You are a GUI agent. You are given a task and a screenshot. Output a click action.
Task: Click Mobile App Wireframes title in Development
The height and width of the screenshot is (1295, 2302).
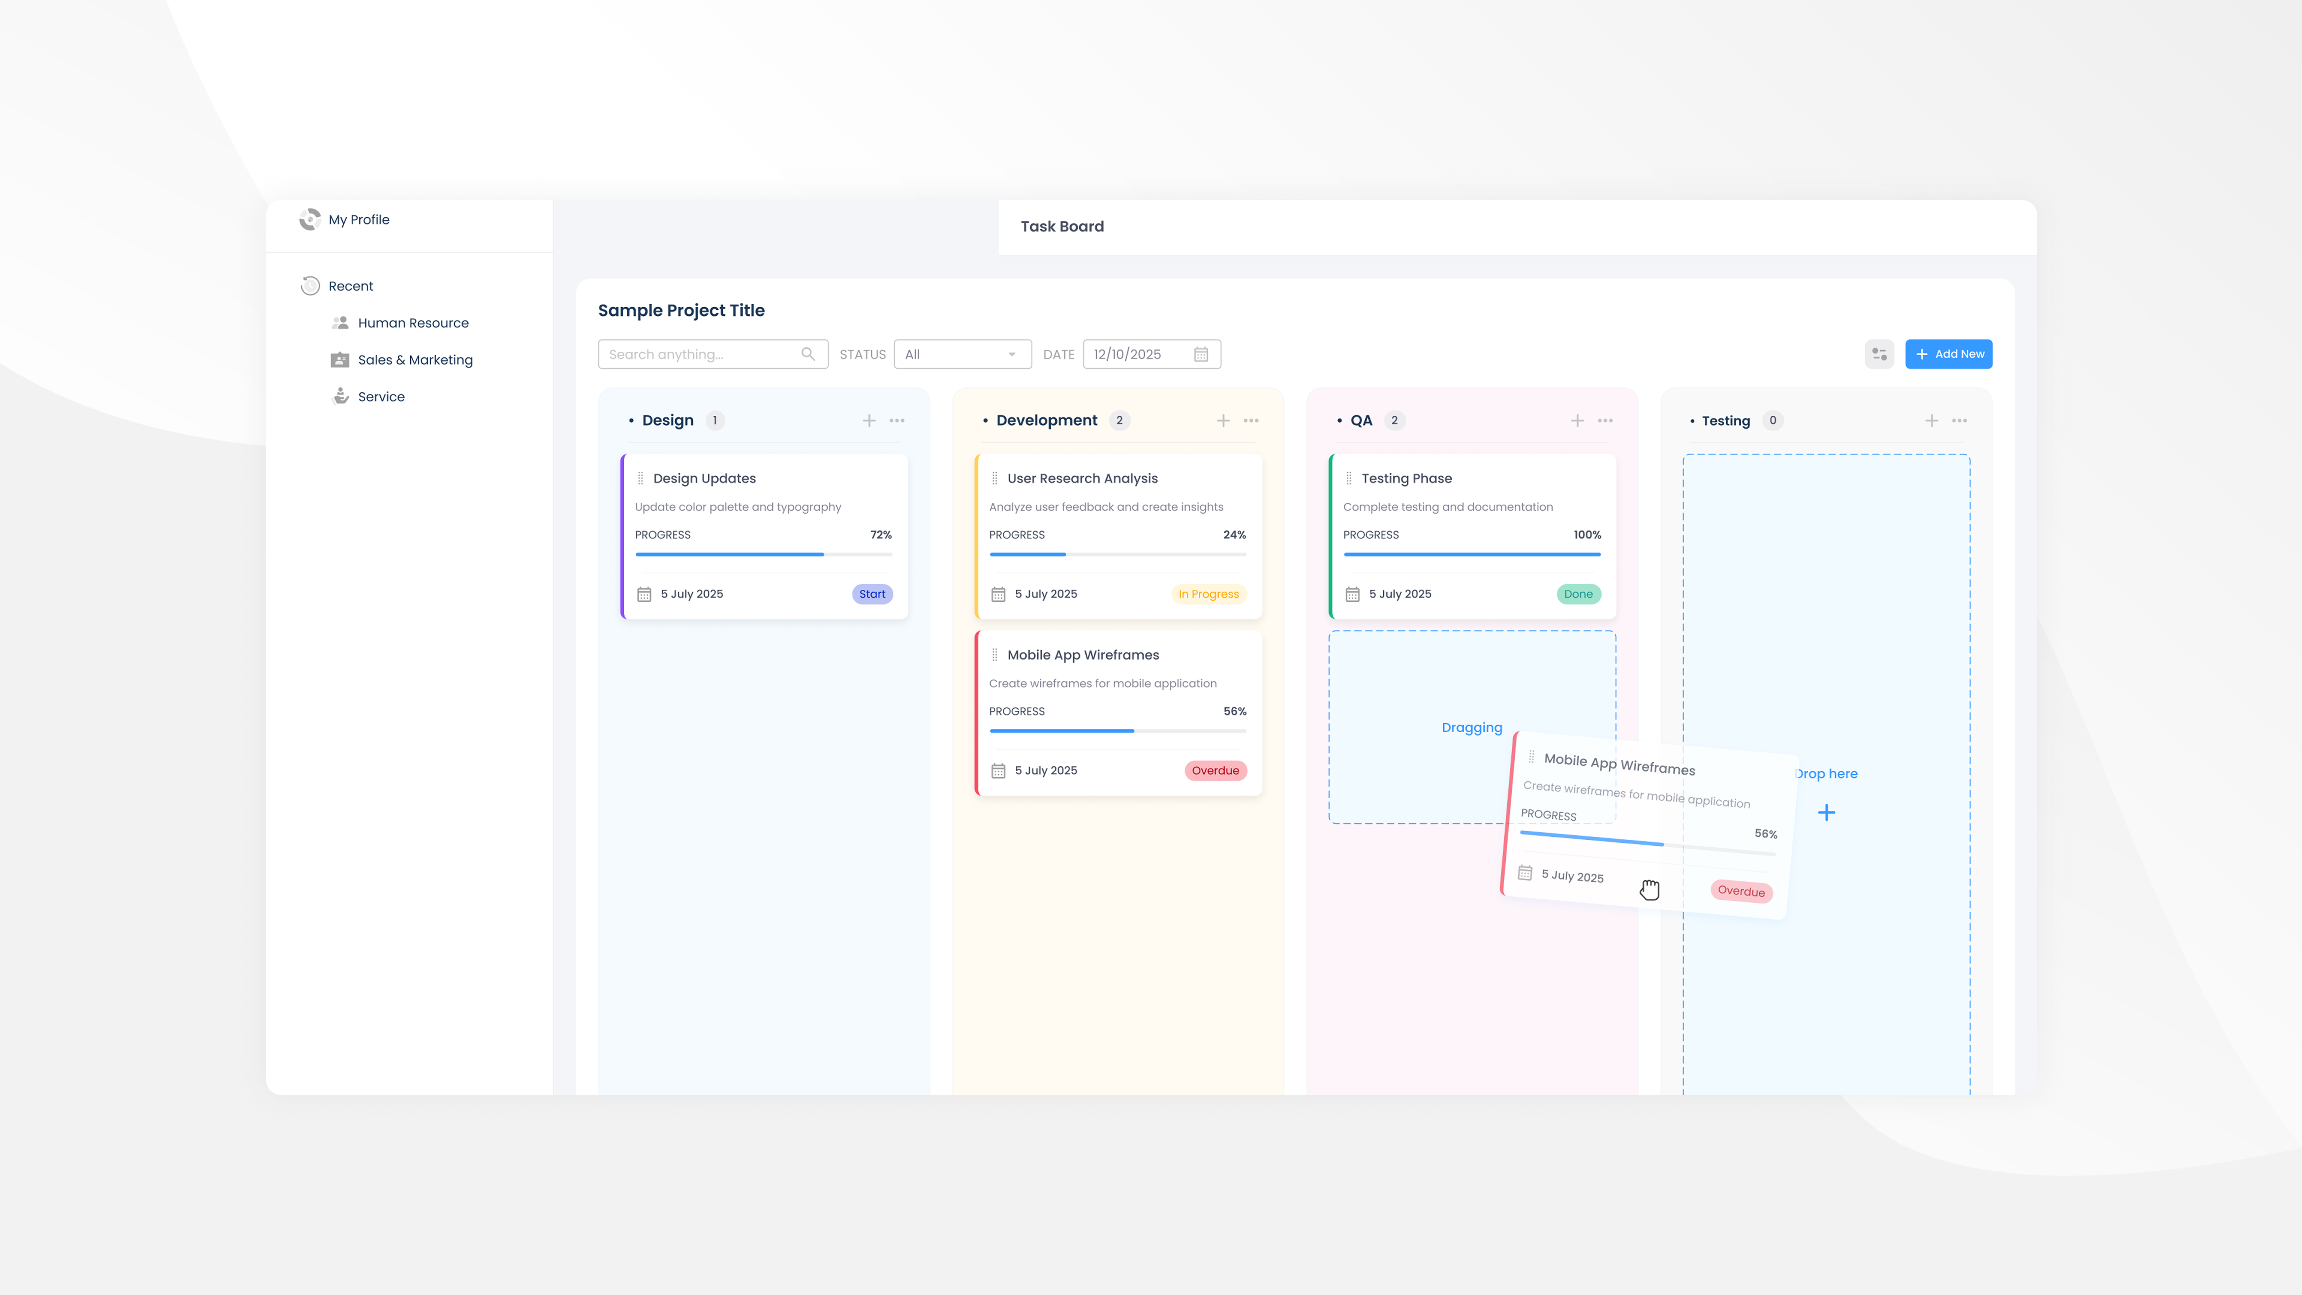pyautogui.click(x=1083, y=655)
